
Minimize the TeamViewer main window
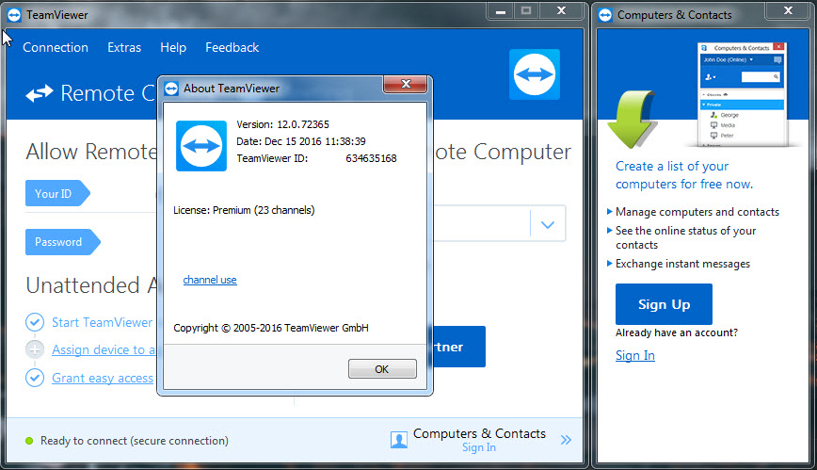[x=500, y=11]
